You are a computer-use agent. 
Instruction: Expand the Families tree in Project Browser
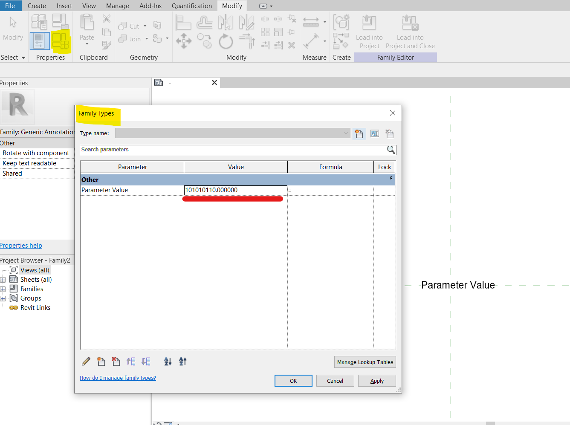[4, 289]
